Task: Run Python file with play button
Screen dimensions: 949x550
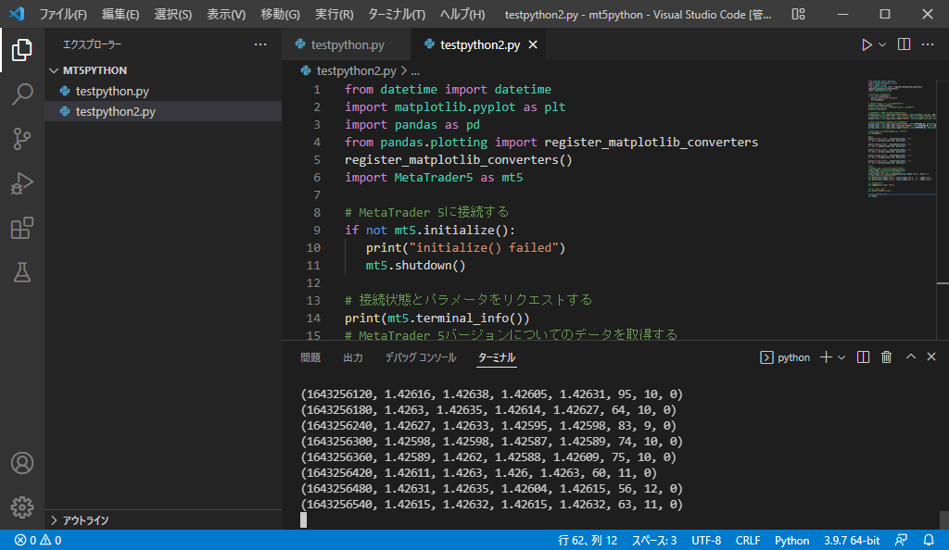Action: tap(867, 44)
